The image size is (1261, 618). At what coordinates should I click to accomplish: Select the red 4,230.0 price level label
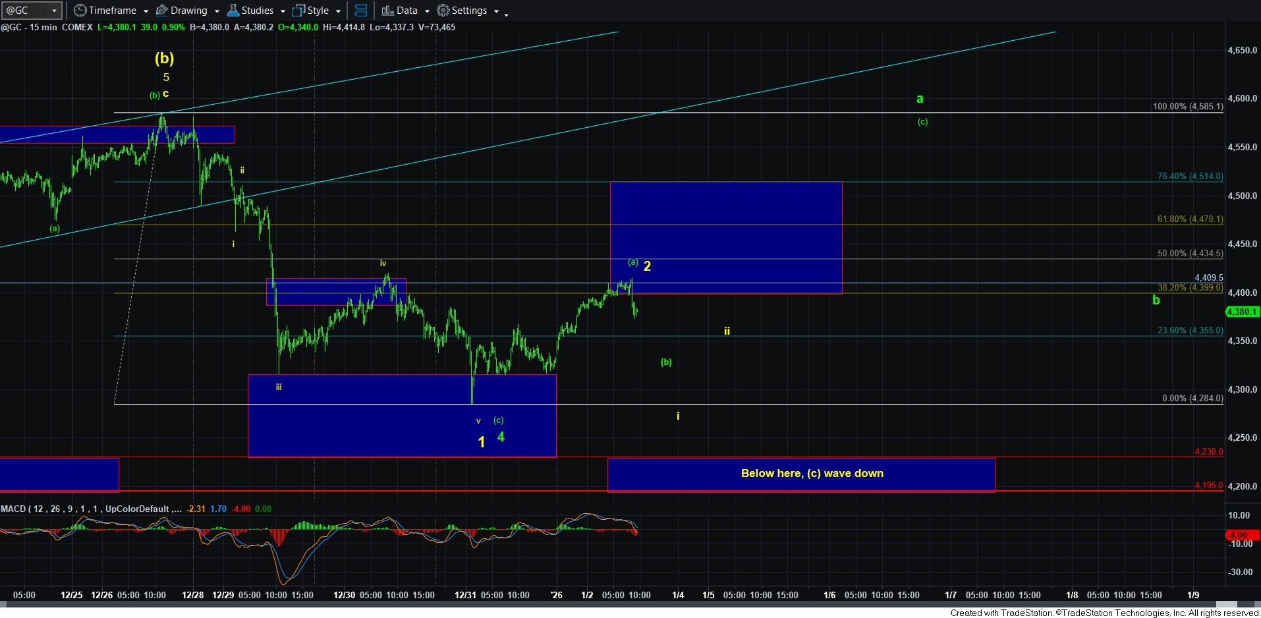click(1208, 452)
